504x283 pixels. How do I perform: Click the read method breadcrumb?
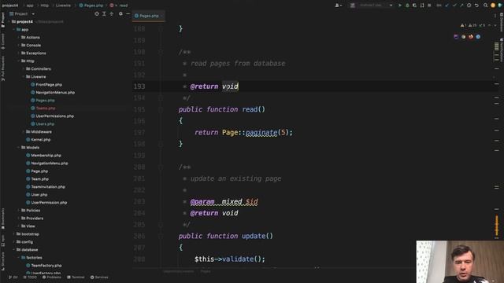[x=119, y=6]
